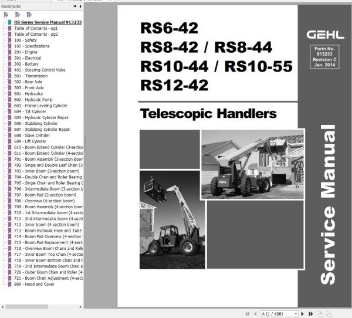This screenshot has height=318, width=352.
Task: Go to 711 - 2nd intermediate boom bookmark
Action: click(x=48, y=219)
